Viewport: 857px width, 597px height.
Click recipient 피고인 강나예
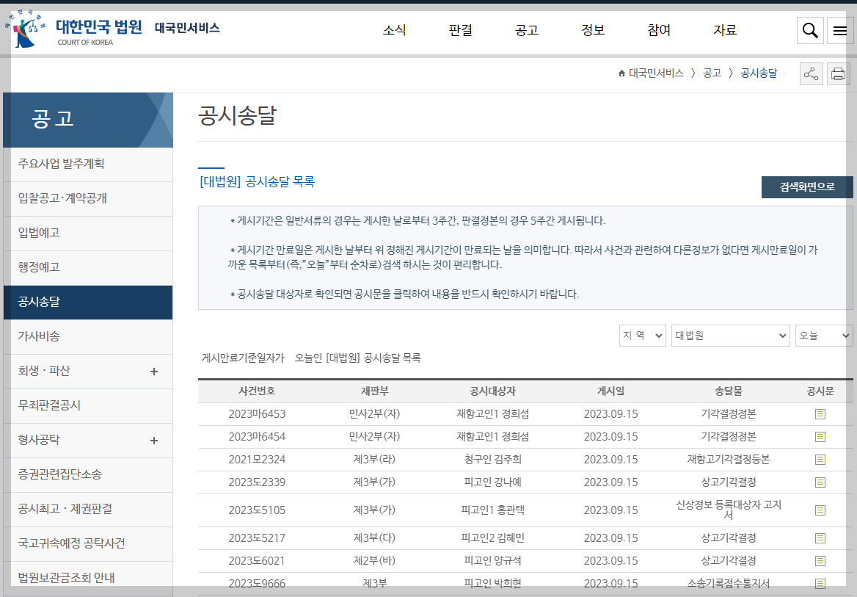(x=492, y=482)
